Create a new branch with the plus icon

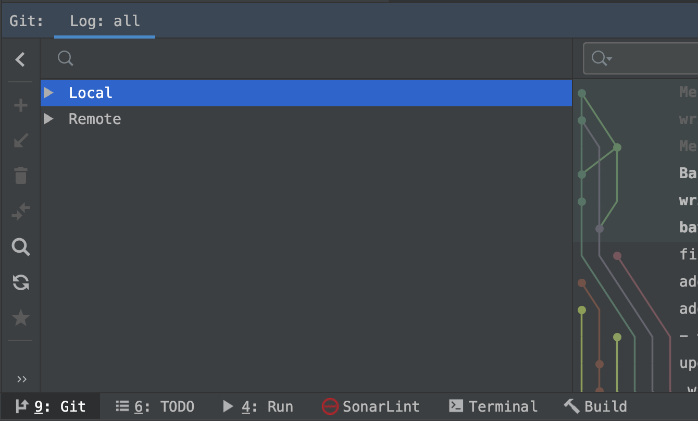pyautogui.click(x=20, y=105)
